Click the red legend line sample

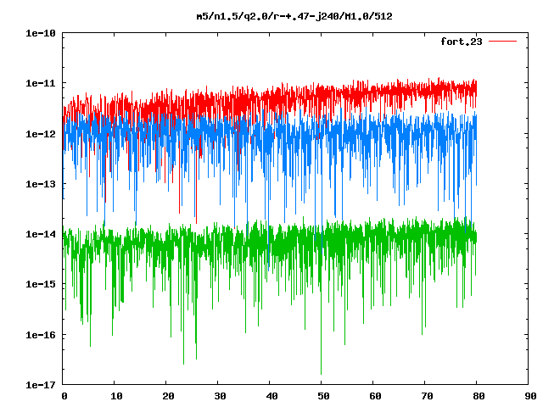tap(502, 42)
